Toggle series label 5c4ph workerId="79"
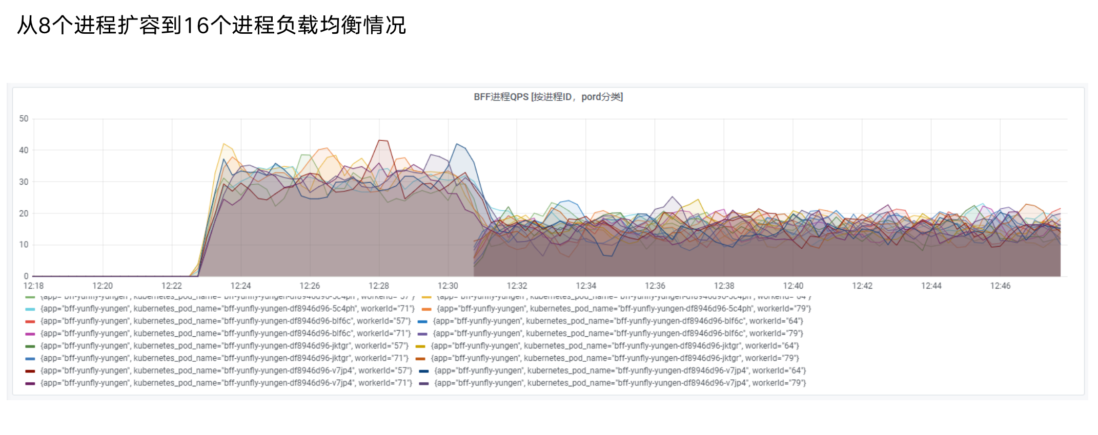Viewport: 1098px width, 435px height. pos(624,309)
